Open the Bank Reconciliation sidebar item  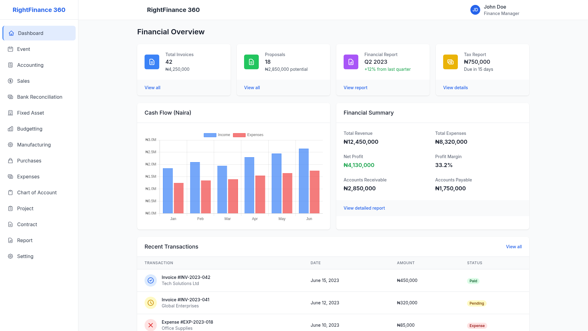click(40, 97)
